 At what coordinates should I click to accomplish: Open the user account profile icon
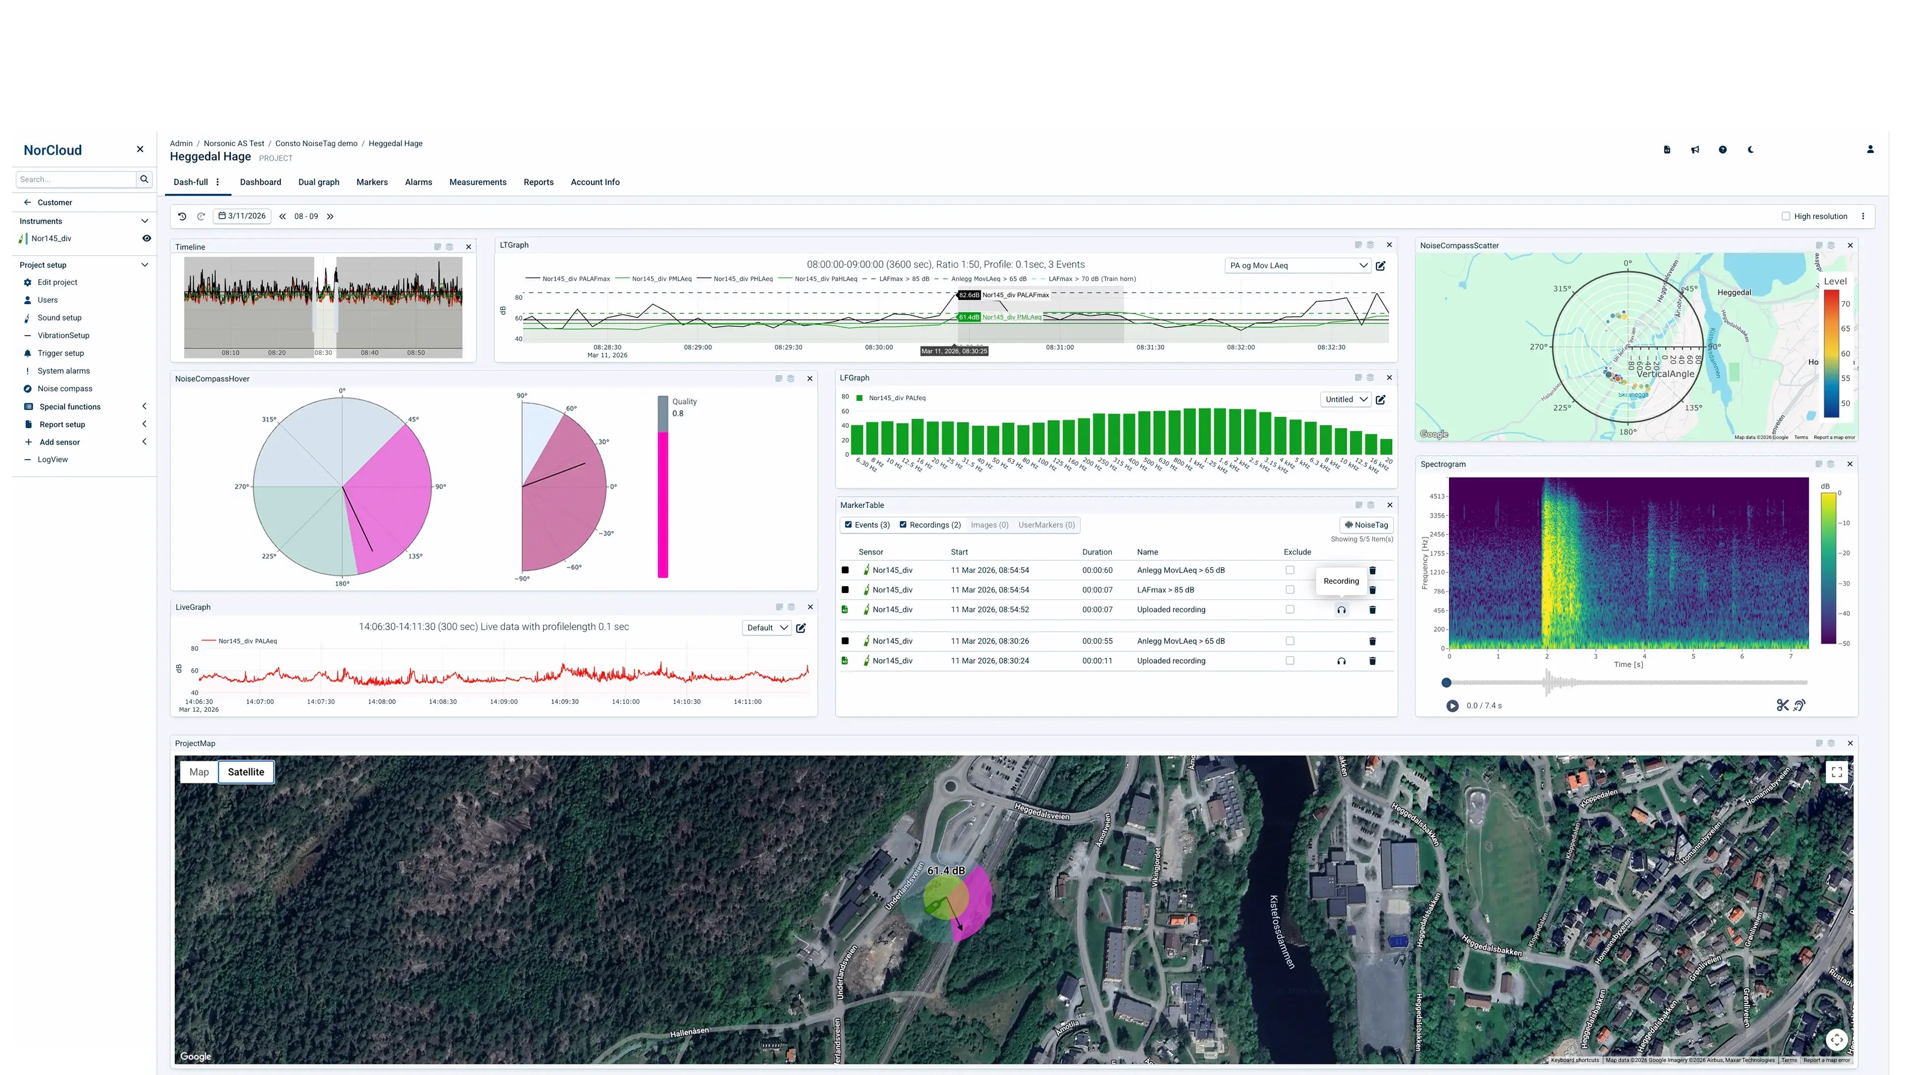pos(1870,150)
